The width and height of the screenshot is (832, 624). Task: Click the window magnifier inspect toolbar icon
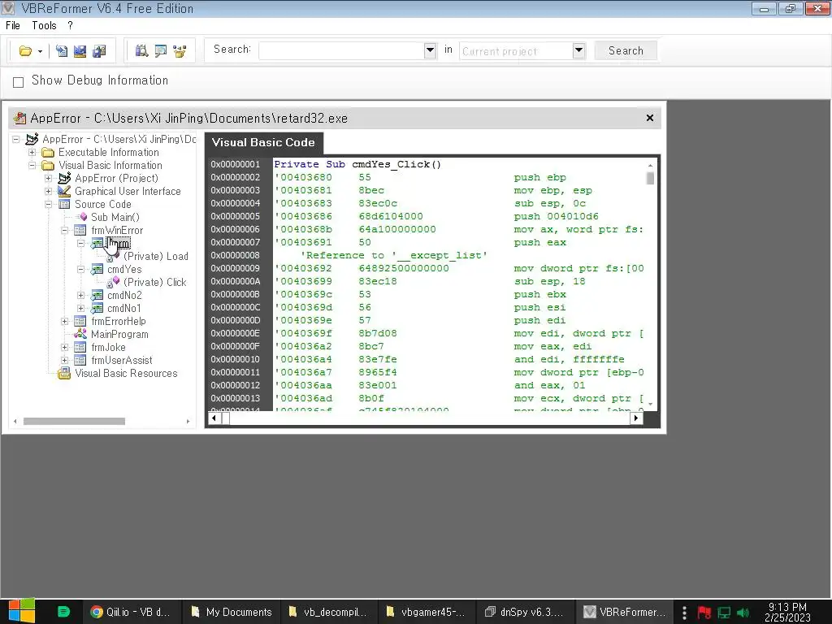[161, 51]
